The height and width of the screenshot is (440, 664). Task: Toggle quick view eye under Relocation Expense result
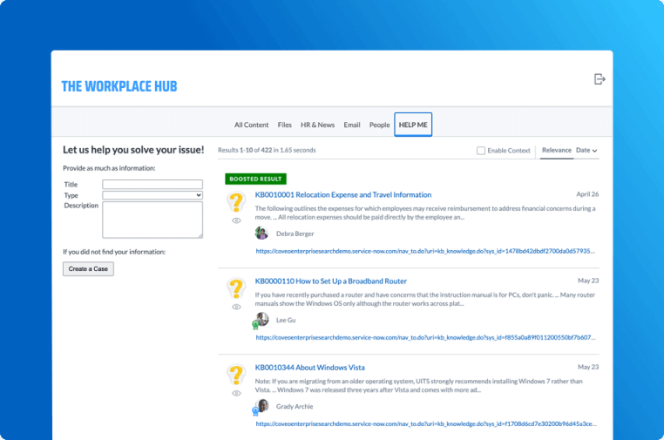coord(236,221)
